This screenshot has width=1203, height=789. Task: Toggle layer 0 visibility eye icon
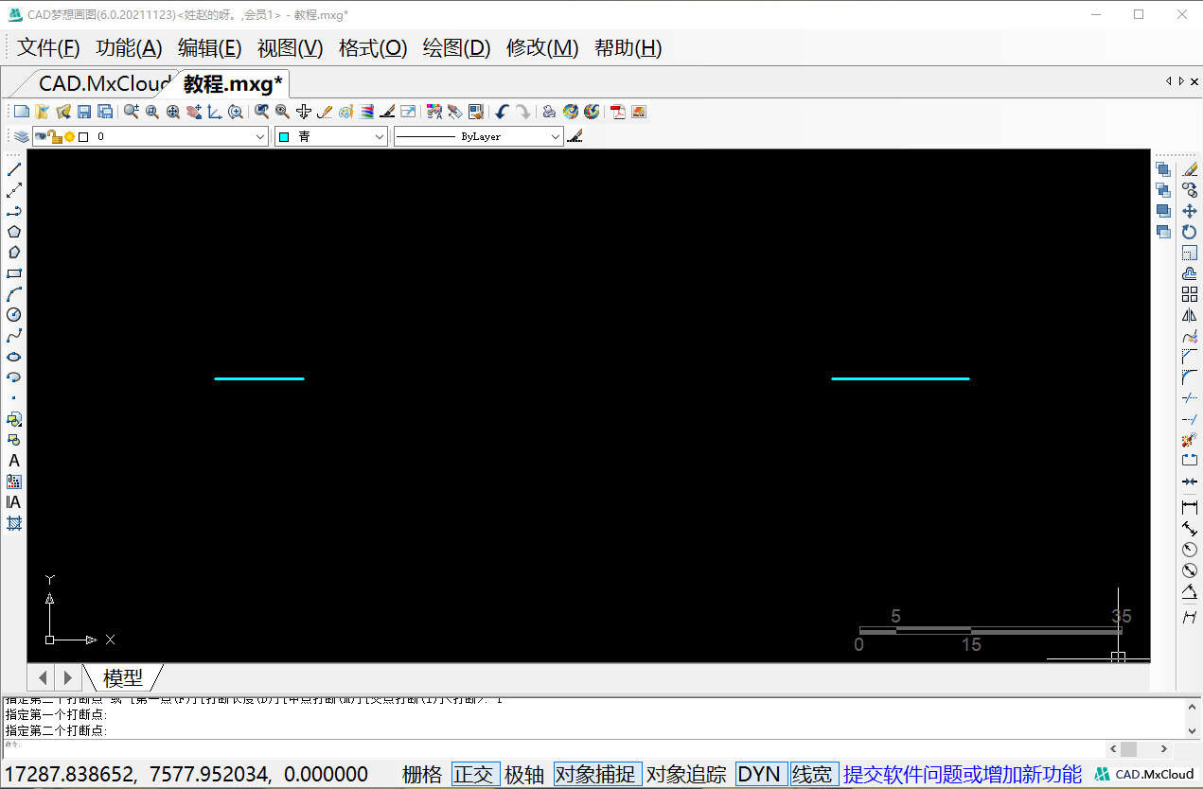(x=42, y=137)
